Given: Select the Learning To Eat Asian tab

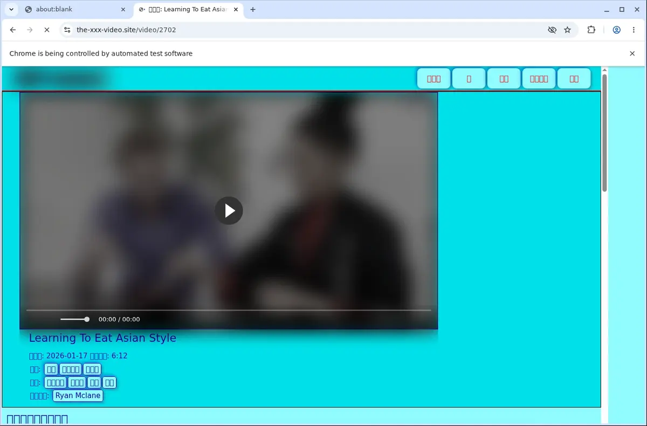Looking at the screenshot, I should coord(188,9).
